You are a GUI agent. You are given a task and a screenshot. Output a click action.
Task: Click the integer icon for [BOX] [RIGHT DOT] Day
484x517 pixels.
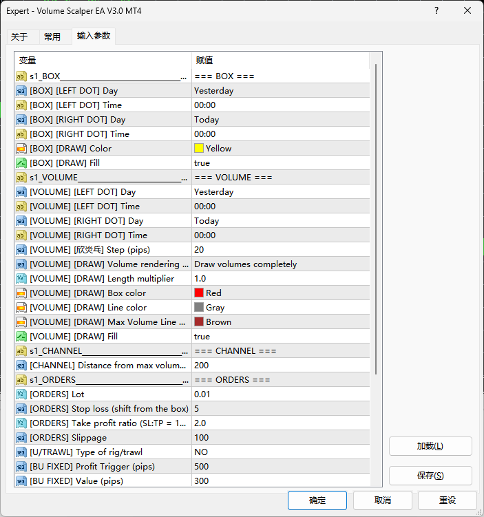click(21, 120)
